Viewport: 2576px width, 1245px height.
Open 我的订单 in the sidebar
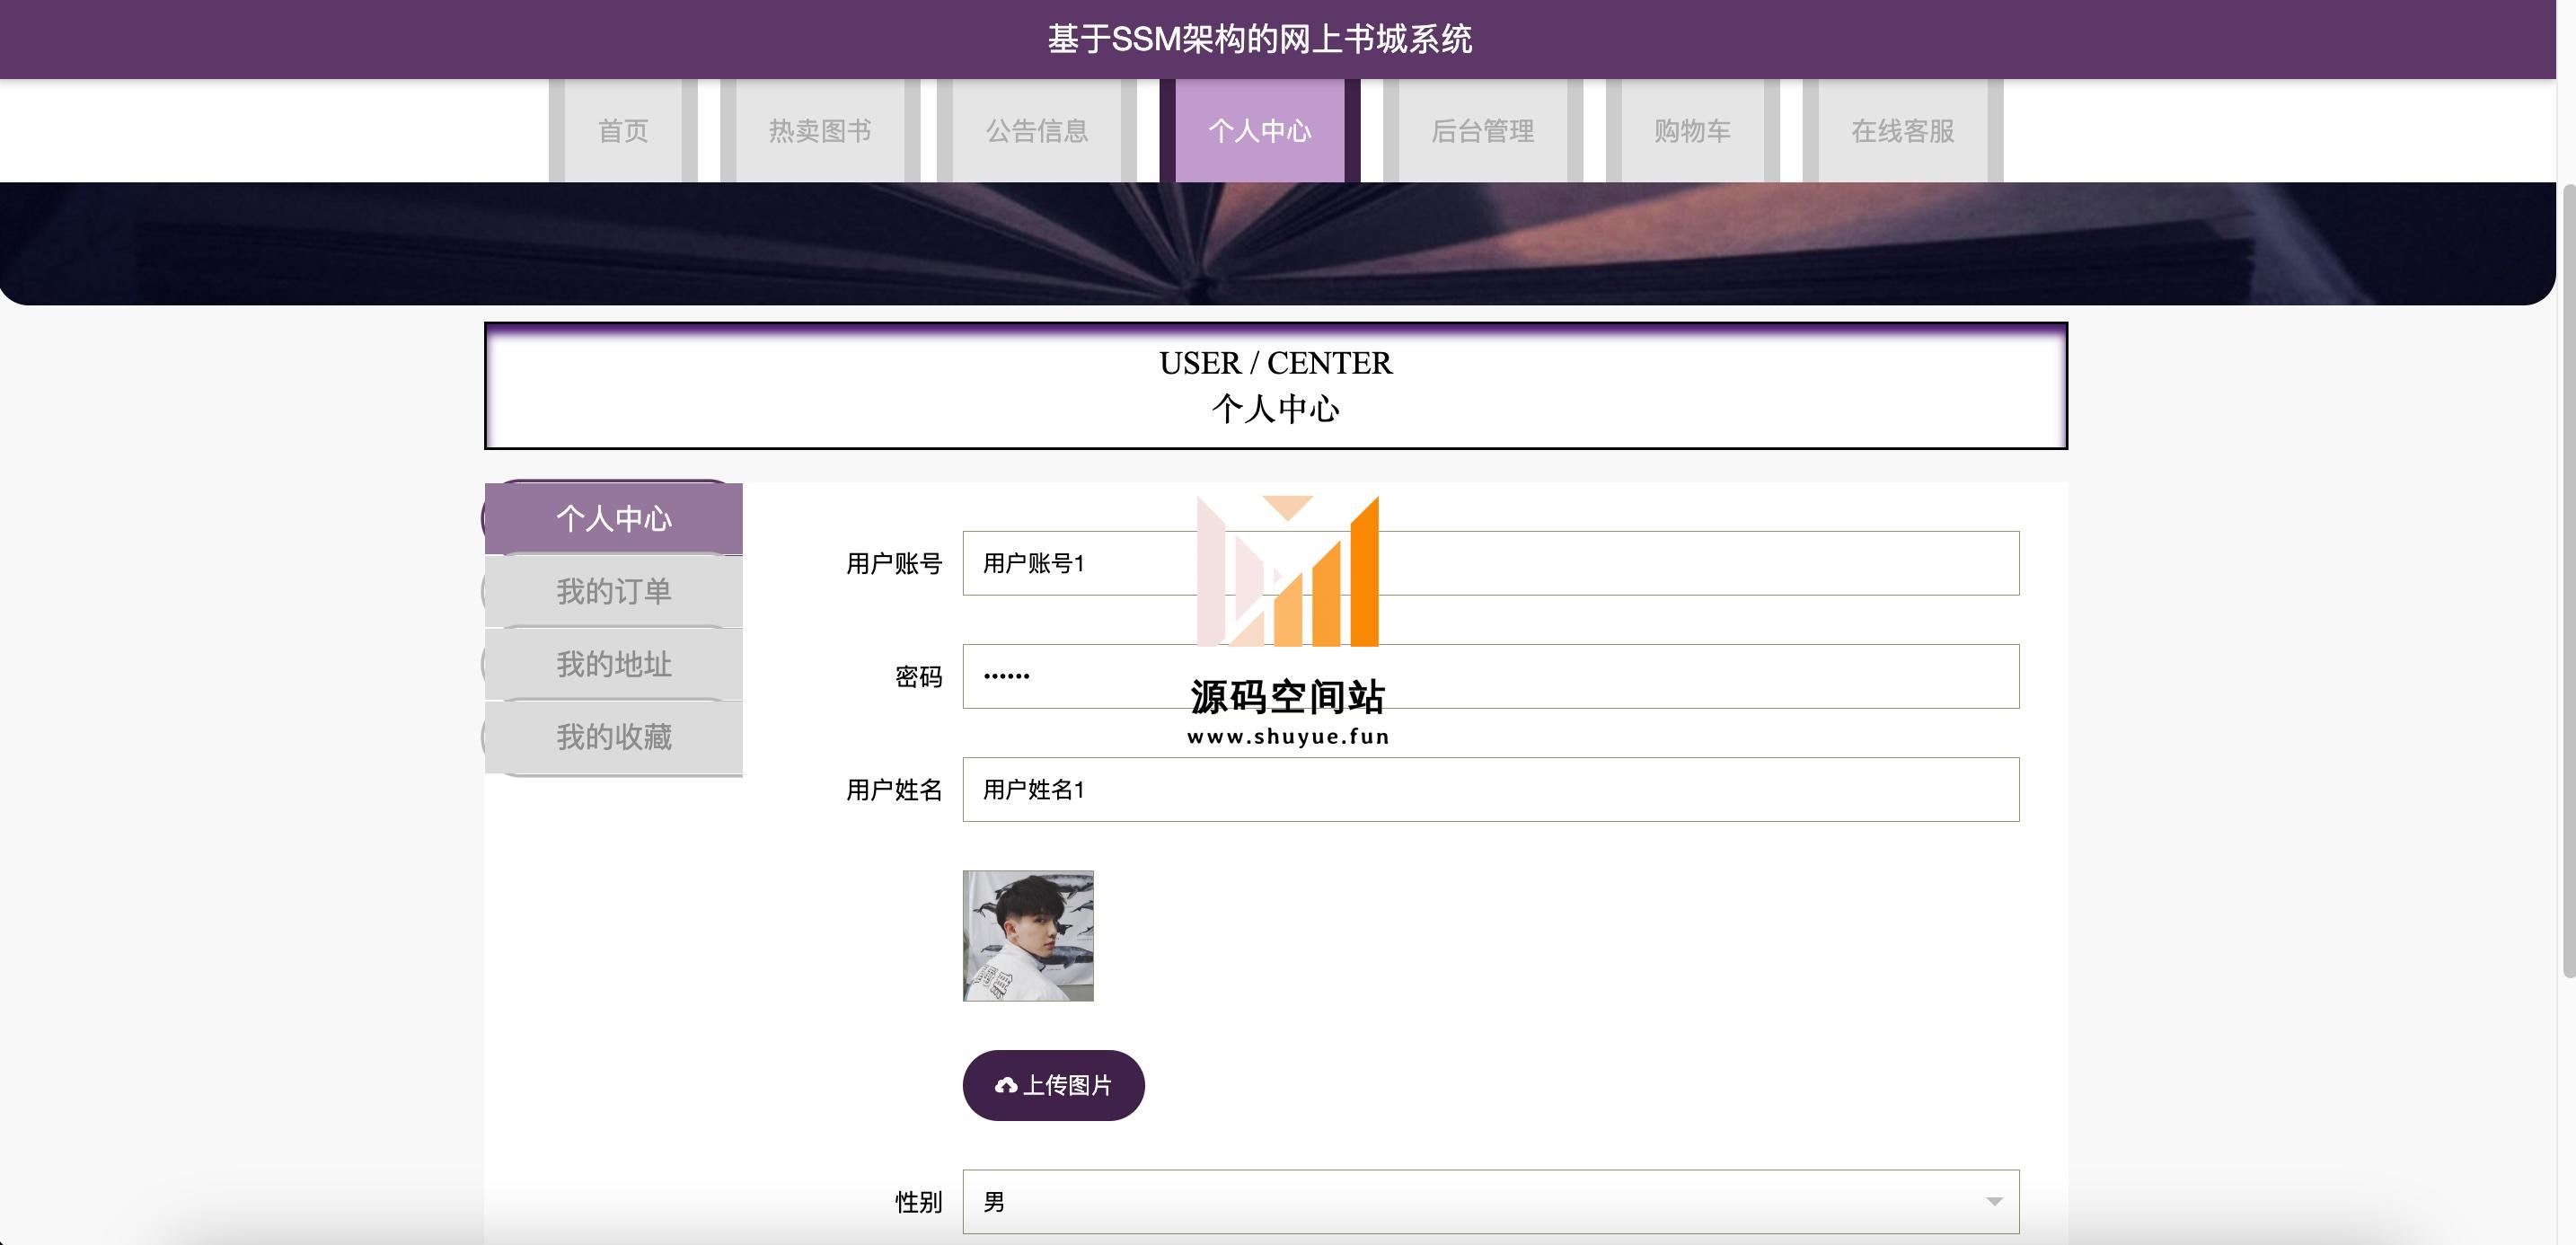tap(614, 591)
